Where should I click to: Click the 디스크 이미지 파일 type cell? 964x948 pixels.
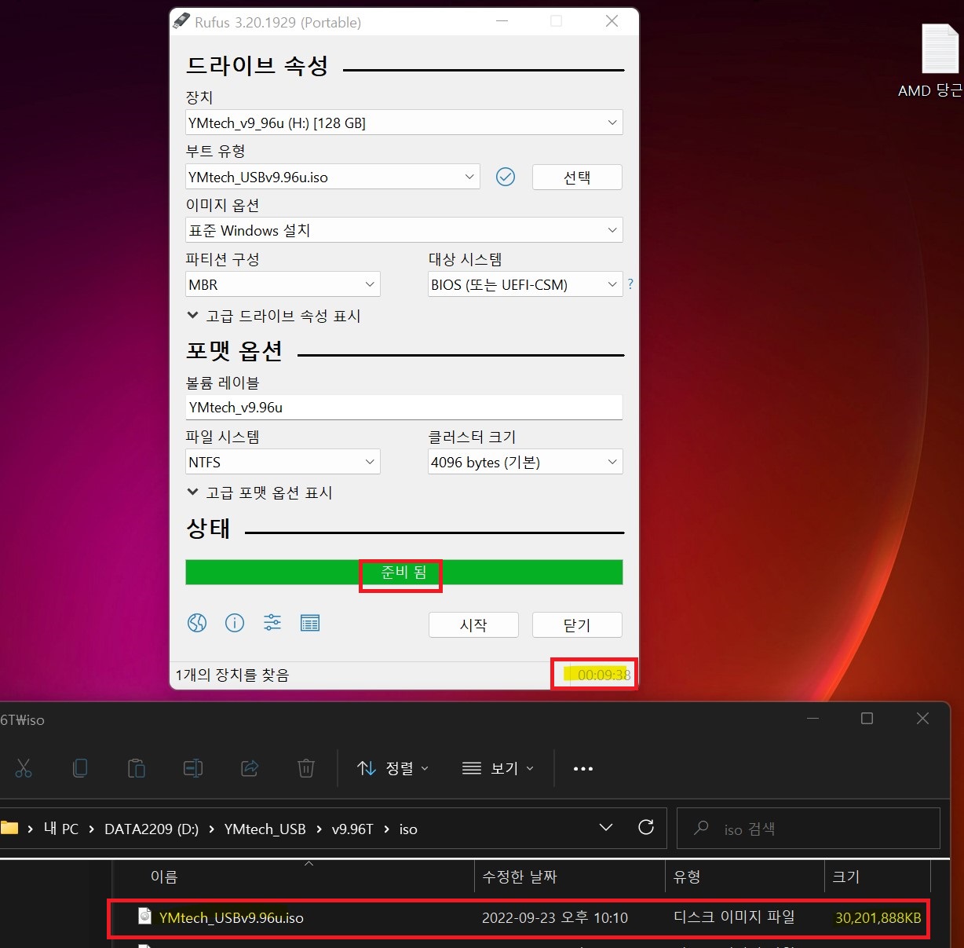734,917
